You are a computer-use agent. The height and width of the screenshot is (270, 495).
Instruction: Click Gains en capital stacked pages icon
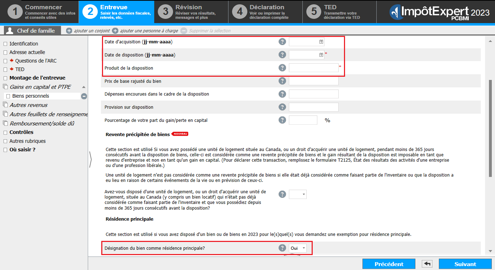click(x=5, y=87)
